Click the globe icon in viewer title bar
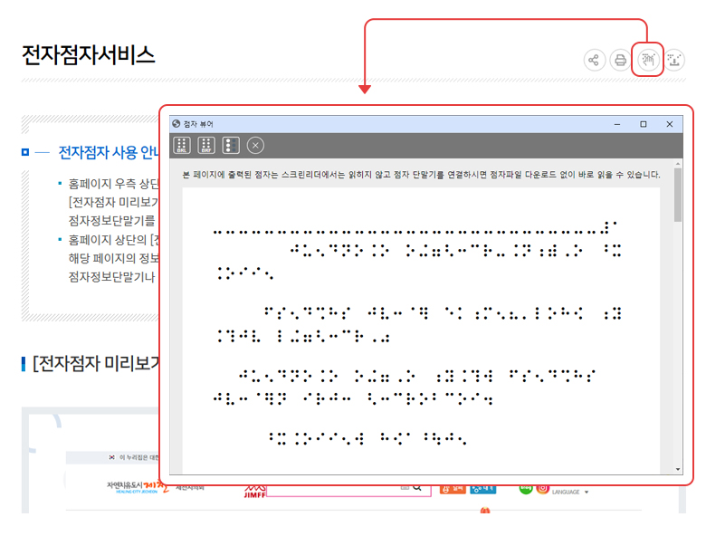This screenshot has width=706, height=536. (x=176, y=124)
